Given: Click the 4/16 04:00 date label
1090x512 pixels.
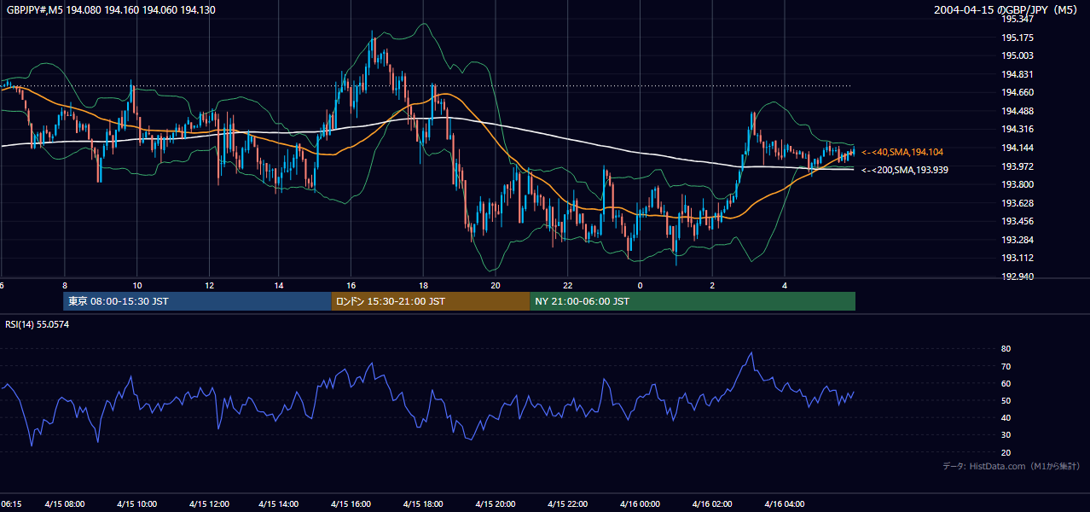Looking at the screenshot, I should pos(783,504).
